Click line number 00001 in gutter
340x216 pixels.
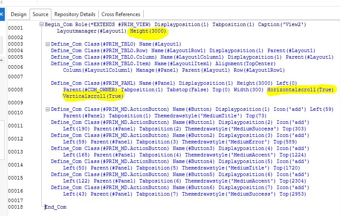tap(15, 28)
